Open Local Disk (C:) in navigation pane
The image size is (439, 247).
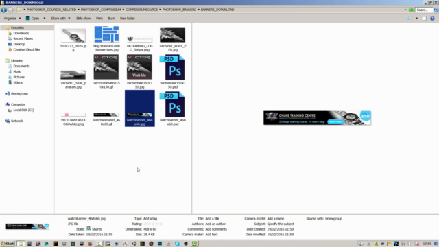click(x=23, y=110)
